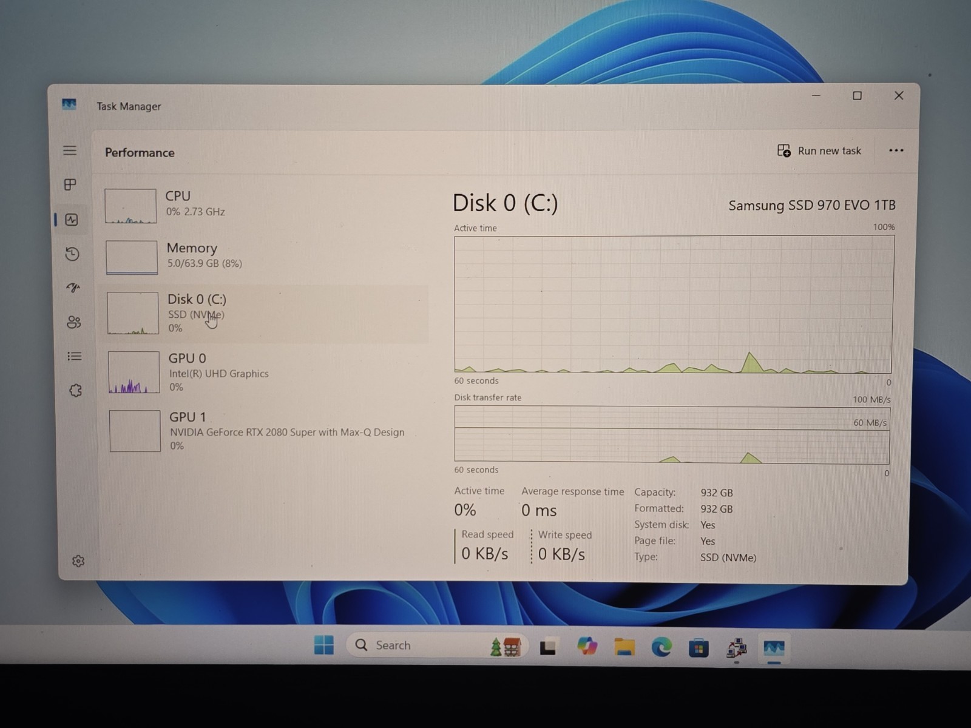Click the taskbar Search box
The height and width of the screenshot is (728, 971).
coord(437,645)
